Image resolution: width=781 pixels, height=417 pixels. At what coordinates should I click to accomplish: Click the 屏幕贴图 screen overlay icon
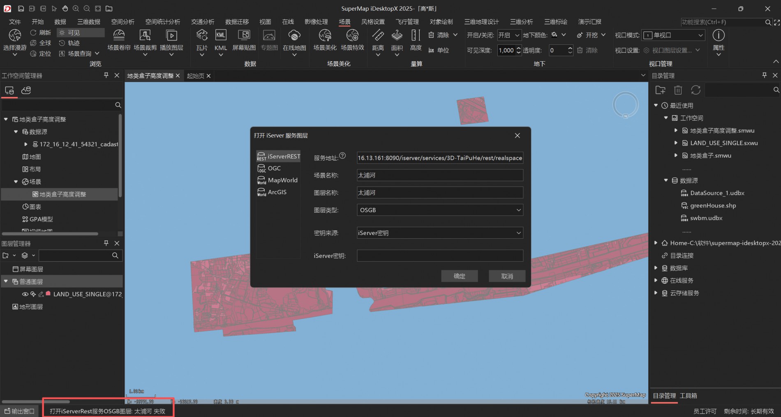(x=244, y=36)
